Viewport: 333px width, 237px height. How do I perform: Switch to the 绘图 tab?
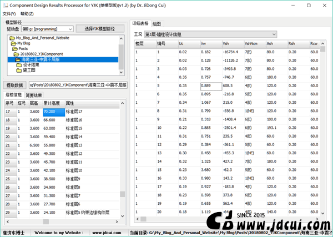(x=157, y=24)
